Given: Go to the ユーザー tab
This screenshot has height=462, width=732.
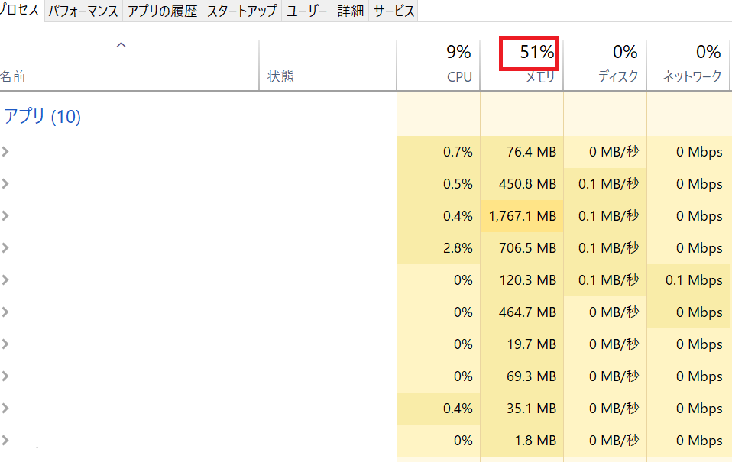Looking at the screenshot, I should coord(306,11).
